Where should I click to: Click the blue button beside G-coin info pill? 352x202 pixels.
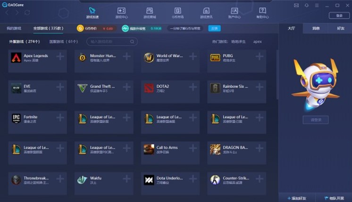click(214, 28)
